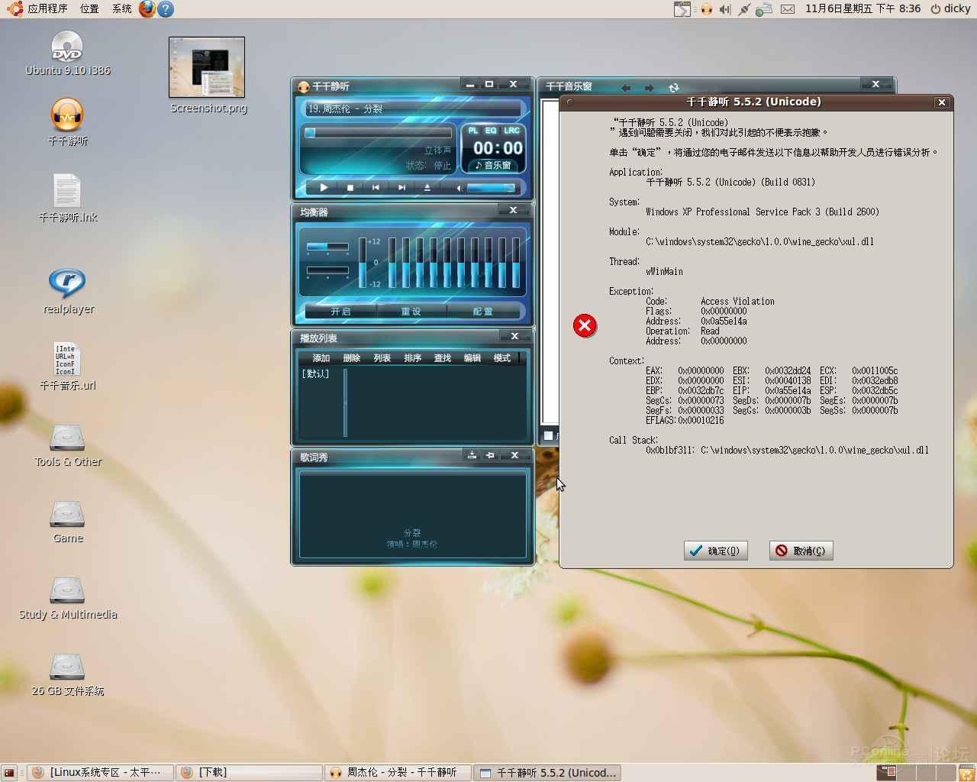Open the 应用程序 menu
This screenshot has height=782, width=977.
coord(47,9)
